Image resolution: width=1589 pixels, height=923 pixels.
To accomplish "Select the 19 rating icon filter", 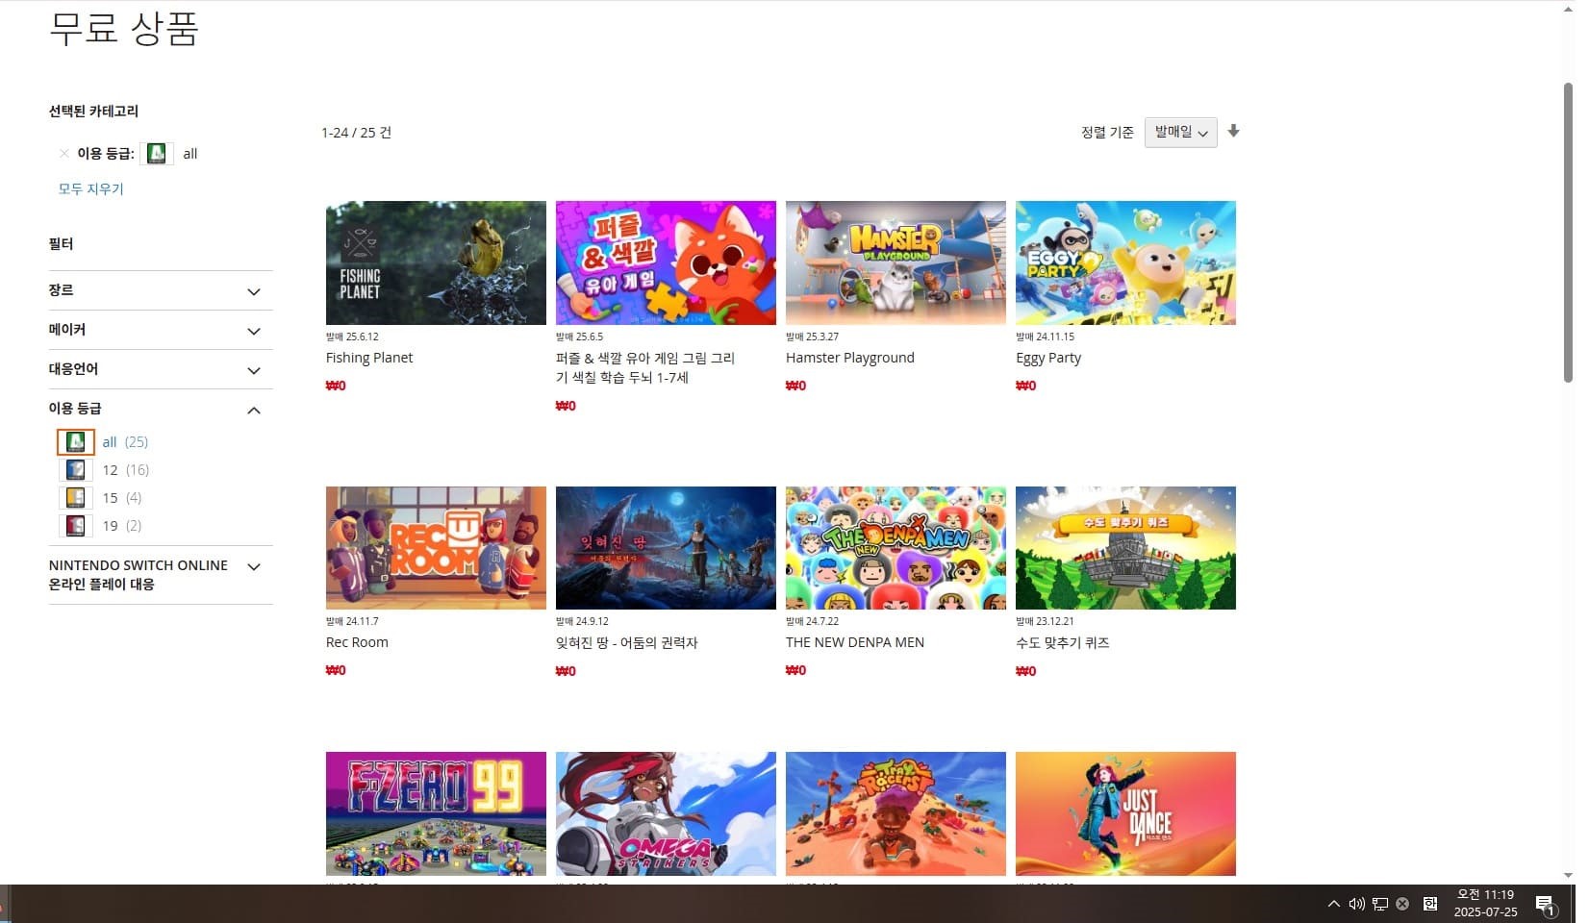I will (76, 526).
